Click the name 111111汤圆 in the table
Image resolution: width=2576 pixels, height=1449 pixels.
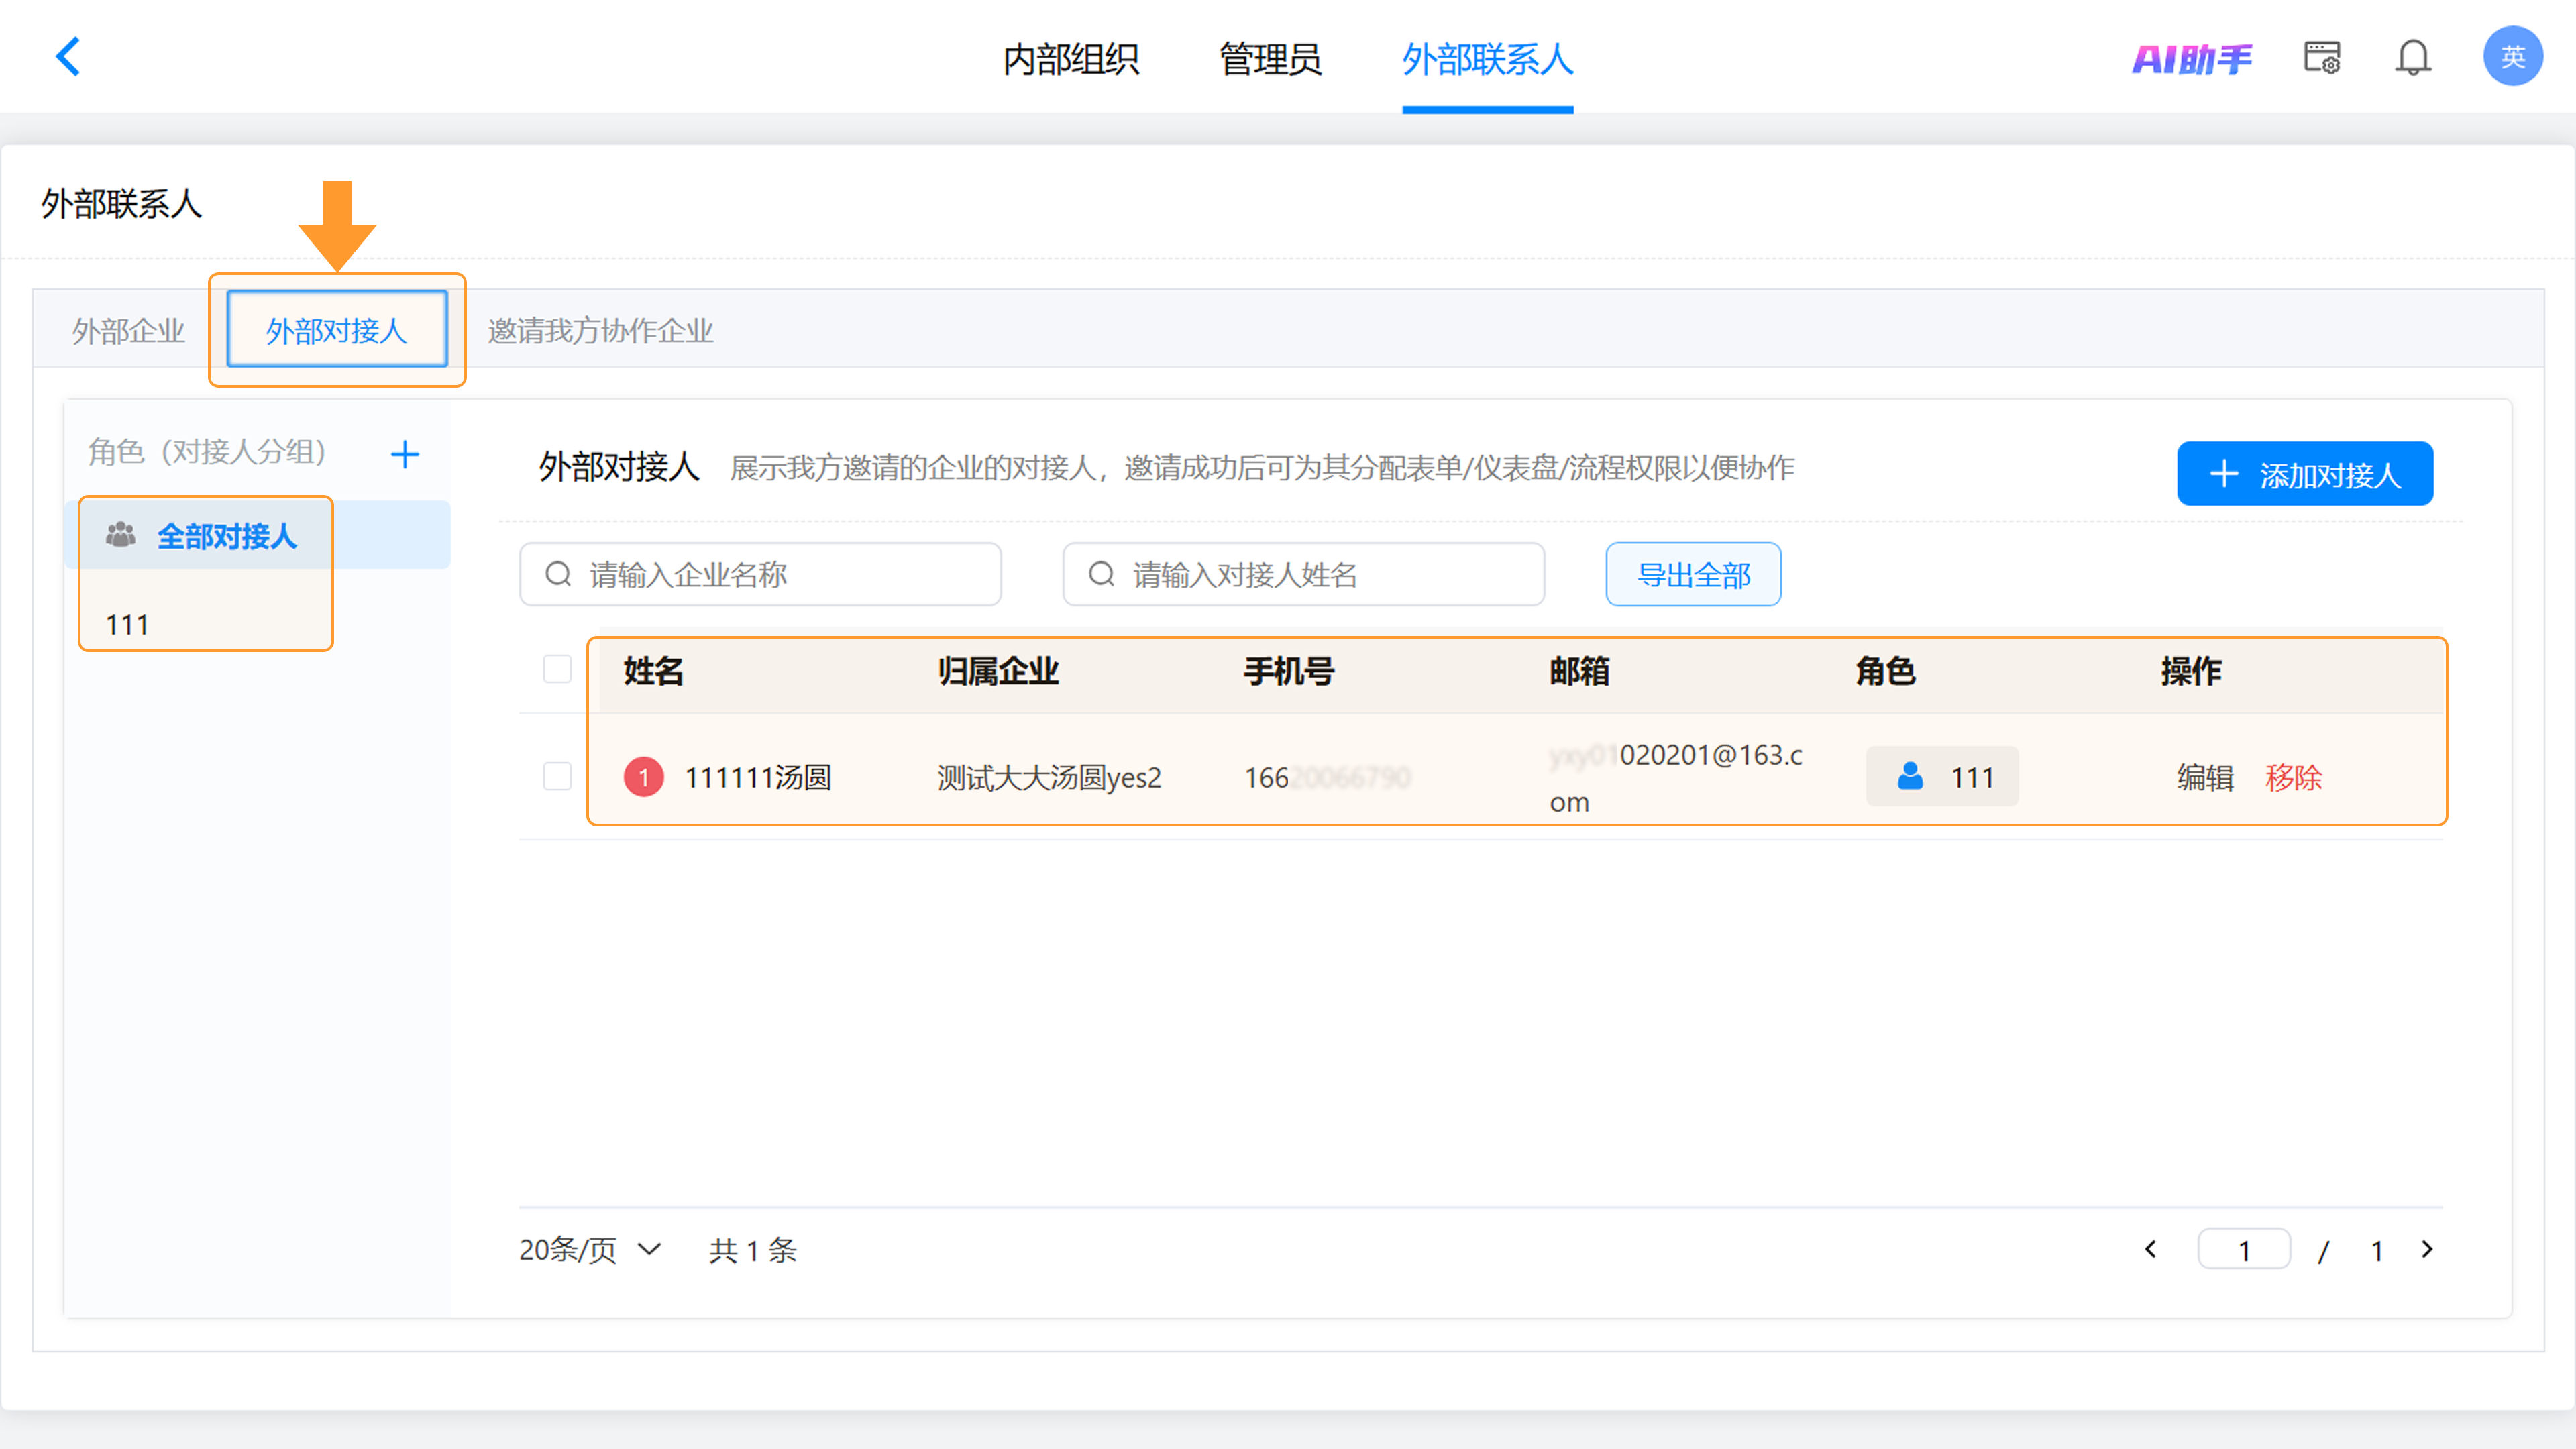tap(757, 777)
